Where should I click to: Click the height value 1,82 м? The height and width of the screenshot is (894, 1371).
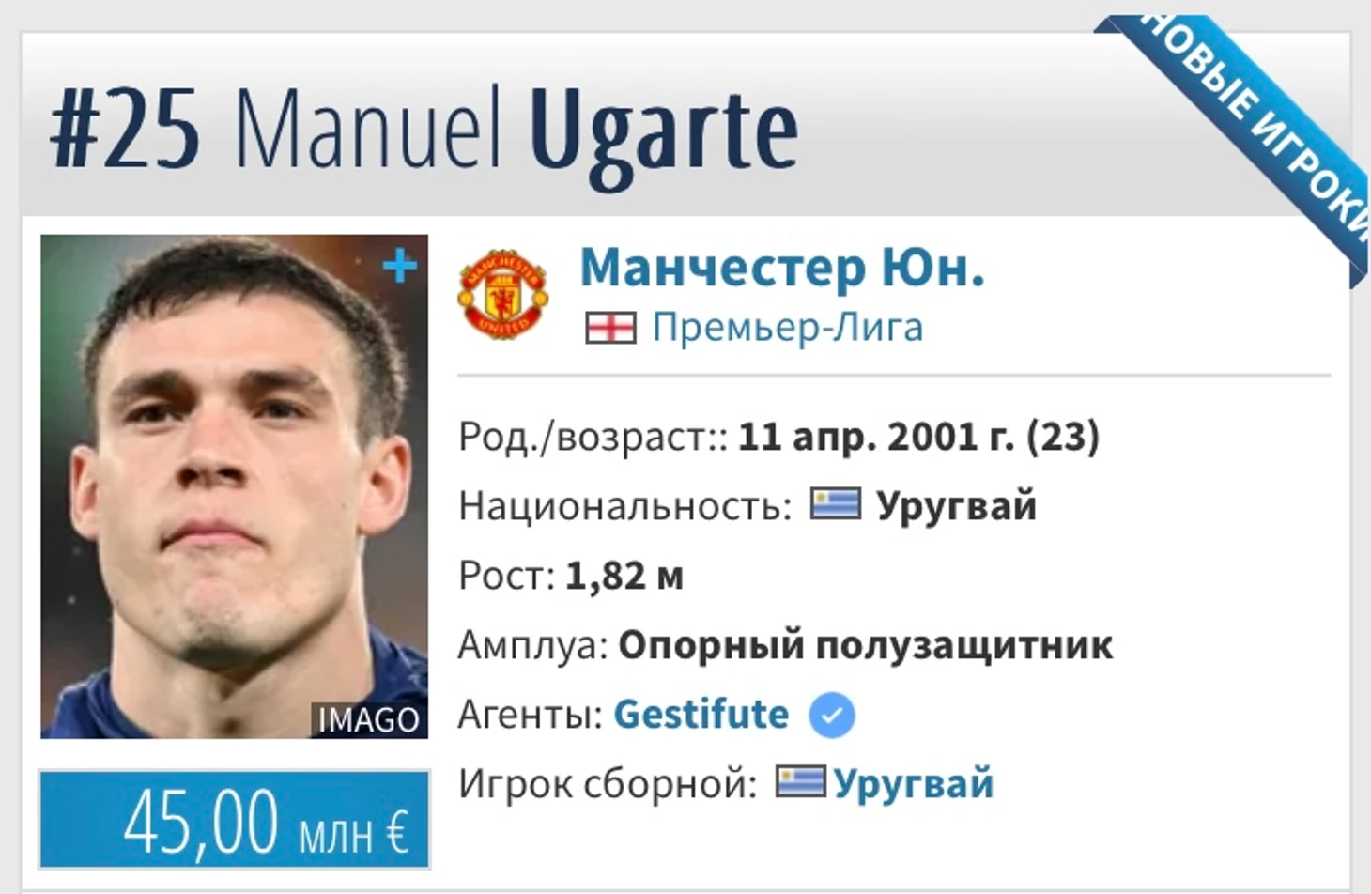coord(624,576)
